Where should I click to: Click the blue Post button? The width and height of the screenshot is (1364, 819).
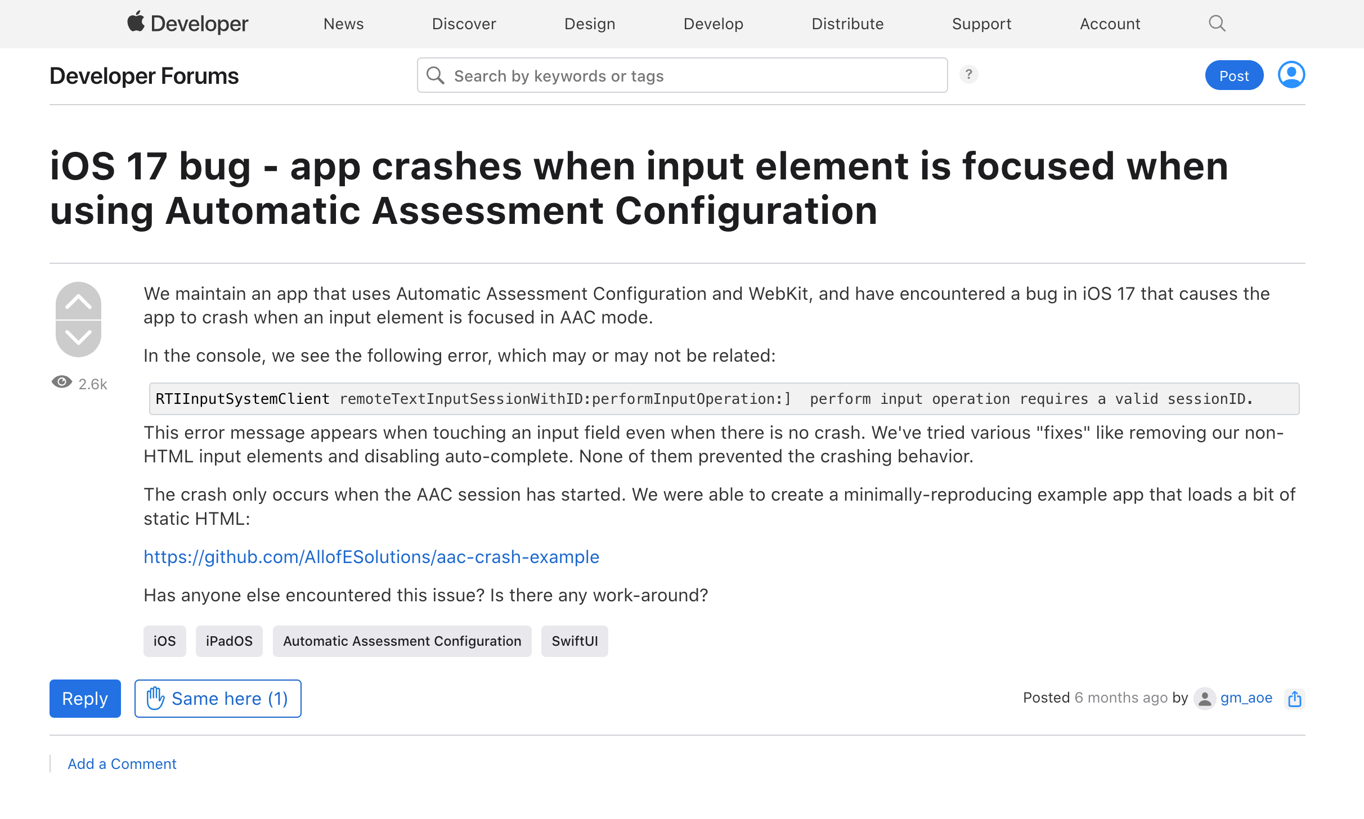[x=1233, y=75]
